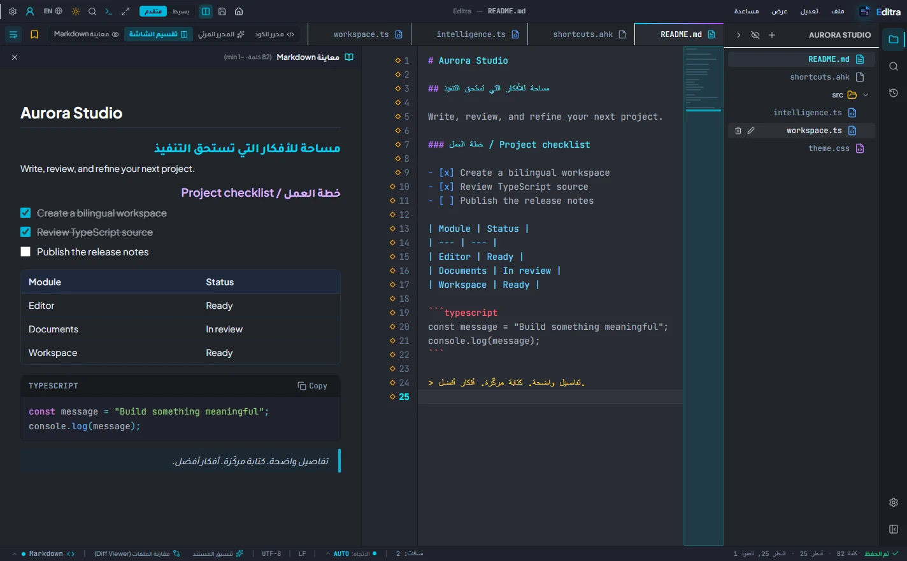Select محرر الكود code editor mode
907x561 pixels.
click(x=275, y=34)
